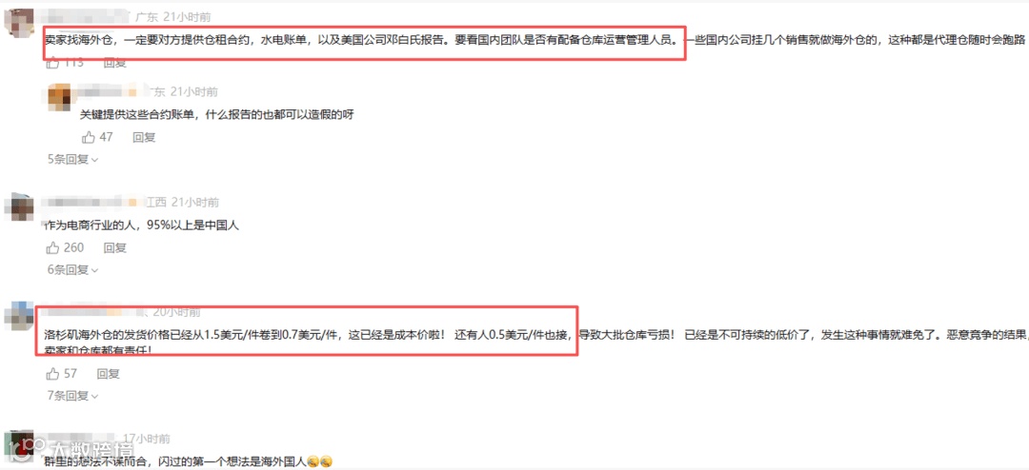Open avatar of Los Angeles warehouse commenter
This screenshot has height=470, width=1029.
click(18, 316)
